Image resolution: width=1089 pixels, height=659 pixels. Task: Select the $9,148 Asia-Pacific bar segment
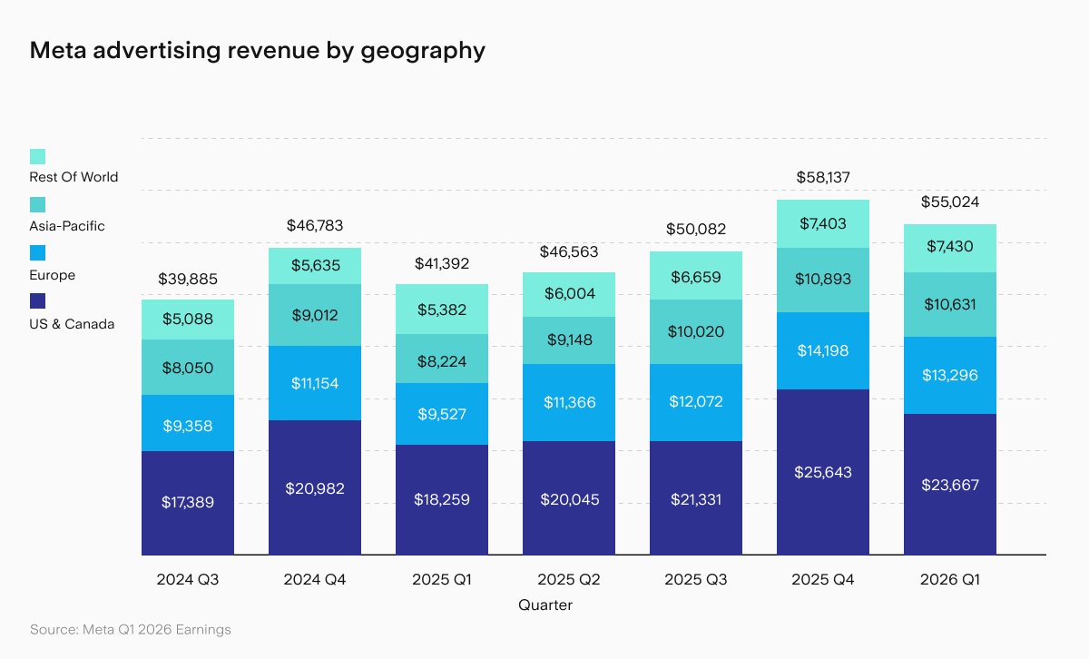click(x=569, y=340)
